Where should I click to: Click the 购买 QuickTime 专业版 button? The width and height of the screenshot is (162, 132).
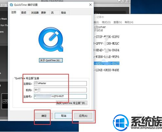pyautogui.click(x=72, y=103)
